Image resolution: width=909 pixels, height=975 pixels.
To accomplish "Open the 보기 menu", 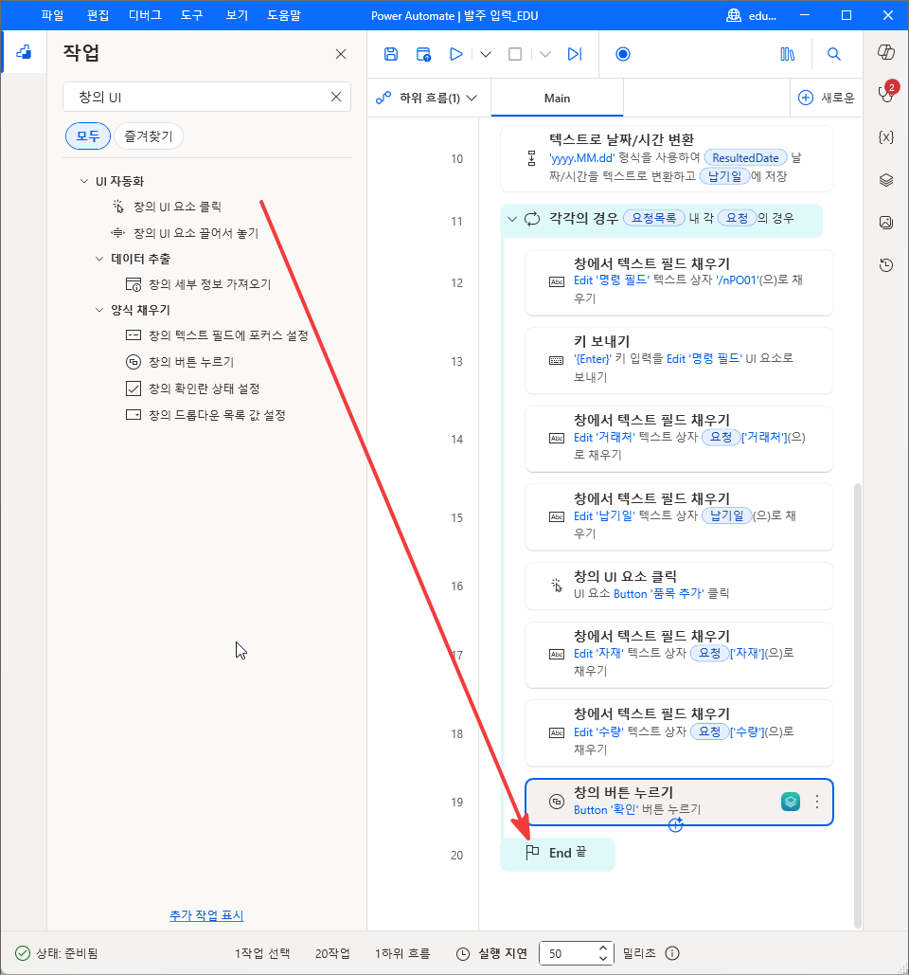I will click(237, 15).
